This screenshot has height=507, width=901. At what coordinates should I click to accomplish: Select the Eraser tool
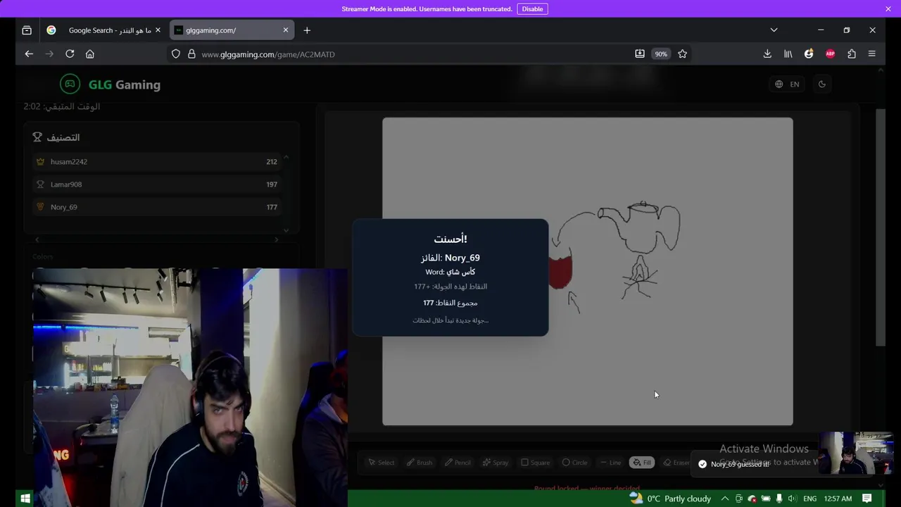tap(676, 463)
